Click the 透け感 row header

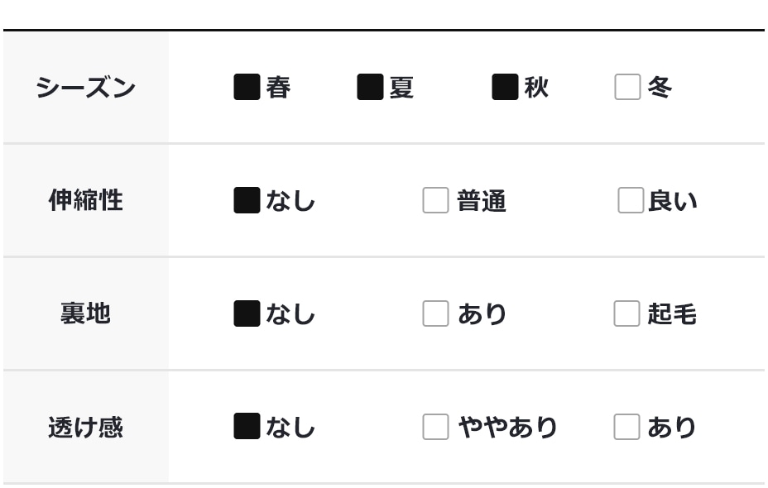[85, 427]
